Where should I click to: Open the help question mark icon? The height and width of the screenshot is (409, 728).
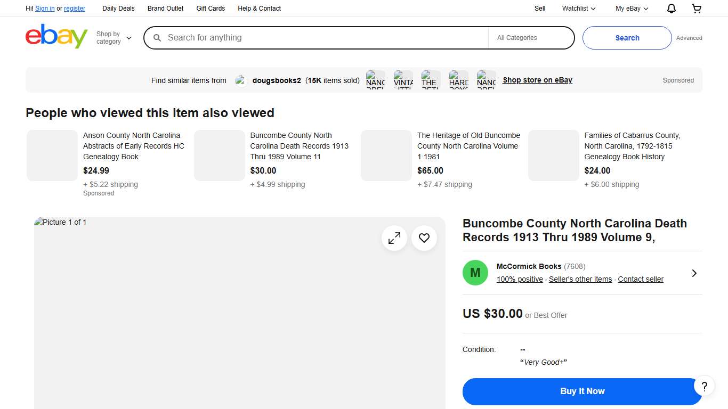704,386
